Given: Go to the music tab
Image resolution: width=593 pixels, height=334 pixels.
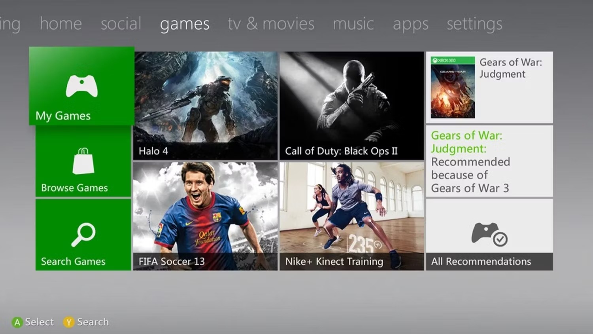Looking at the screenshot, I should coord(353,24).
